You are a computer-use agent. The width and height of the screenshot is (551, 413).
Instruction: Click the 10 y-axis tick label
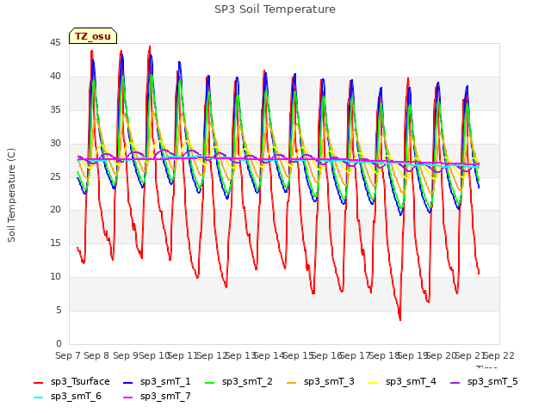tap(55, 277)
